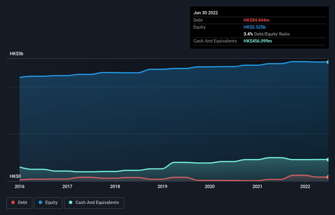This screenshot has height=215, width=335.
Task: Click the 2021 x-axis label
Action: [257, 186]
